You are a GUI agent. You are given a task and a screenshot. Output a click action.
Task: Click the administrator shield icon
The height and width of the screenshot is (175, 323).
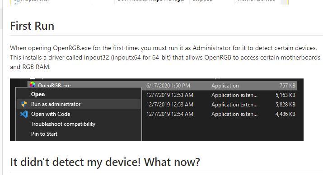tap(24, 104)
